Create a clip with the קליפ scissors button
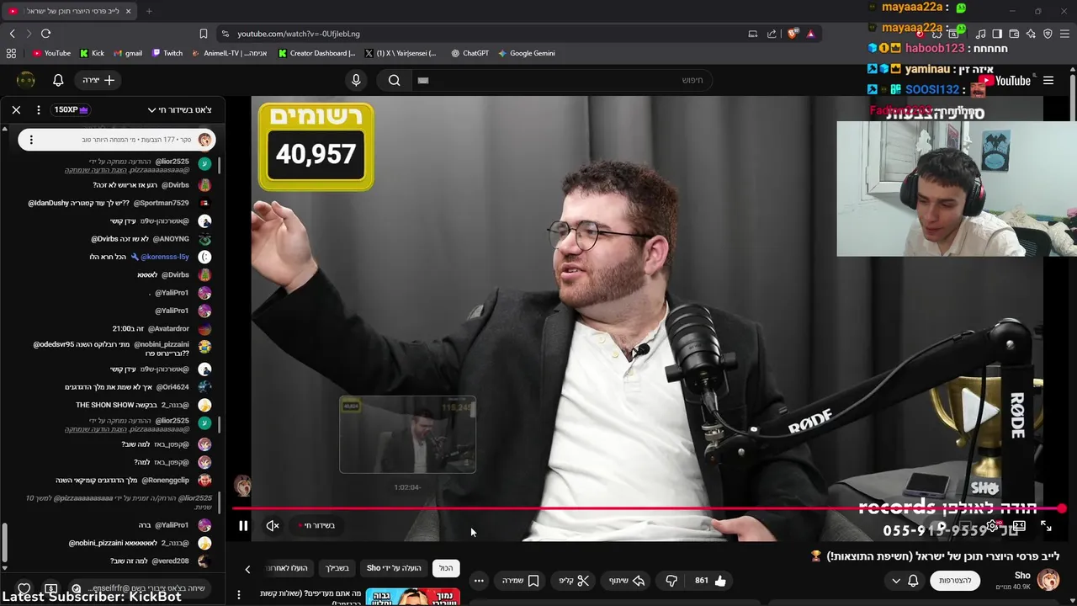 [x=574, y=581]
